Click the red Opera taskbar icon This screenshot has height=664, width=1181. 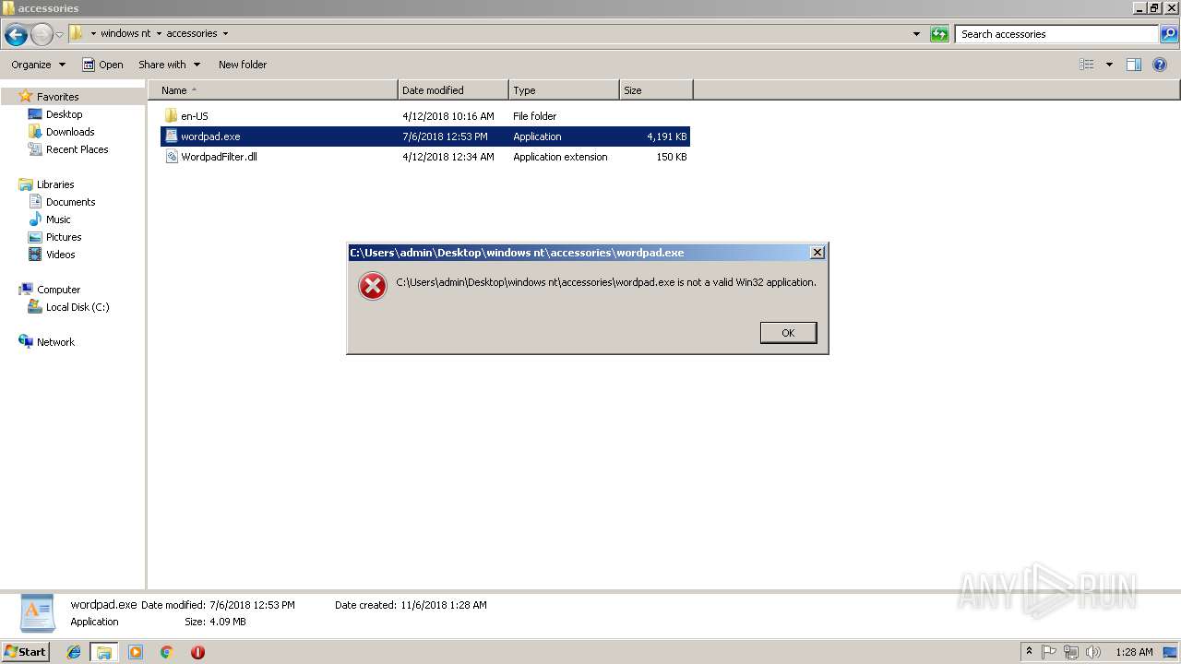tap(197, 652)
